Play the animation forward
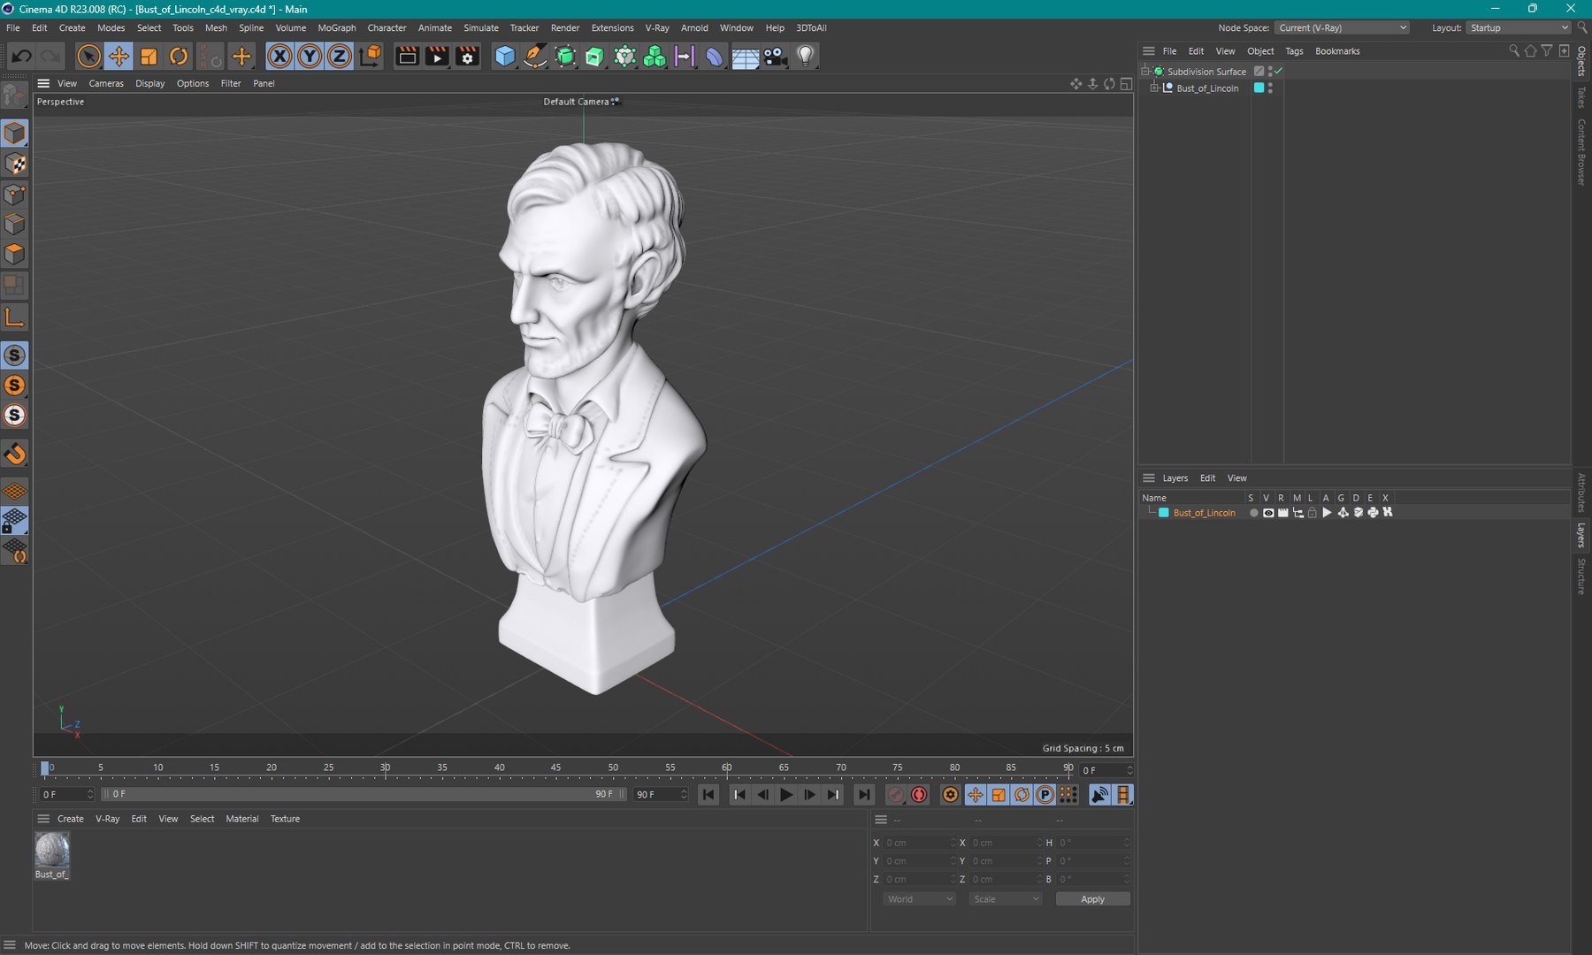The width and height of the screenshot is (1592, 955). click(786, 795)
